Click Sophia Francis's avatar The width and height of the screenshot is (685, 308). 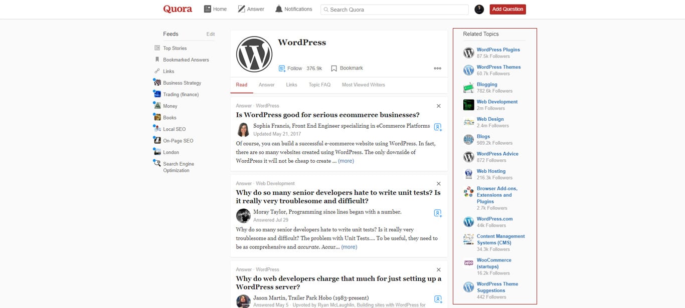pos(243,129)
